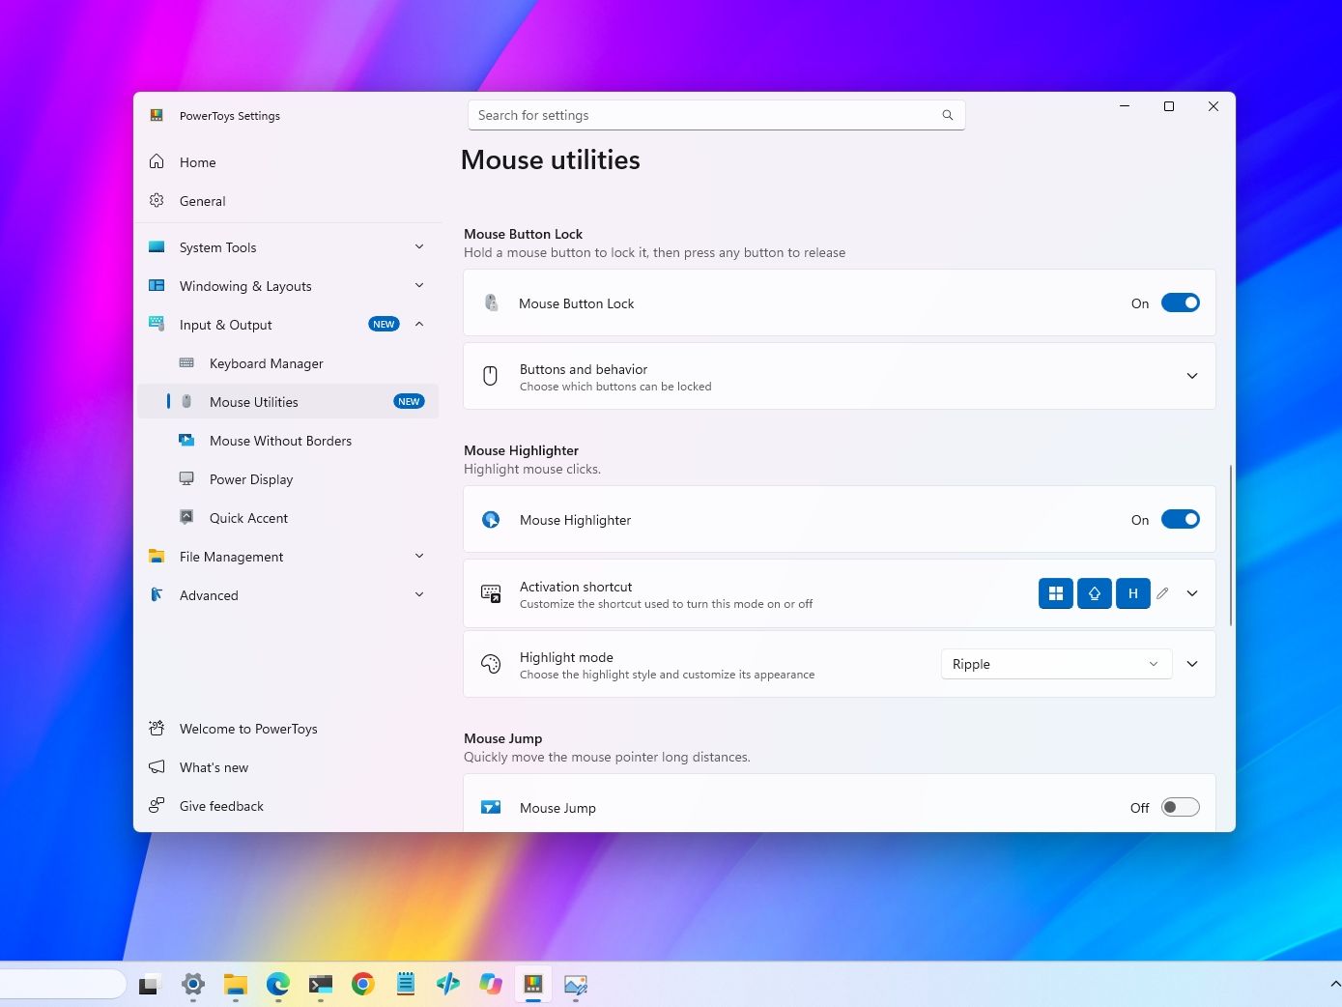1342x1007 pixels.
Task: Open Give feedback
Action: [x=287, y=806]
